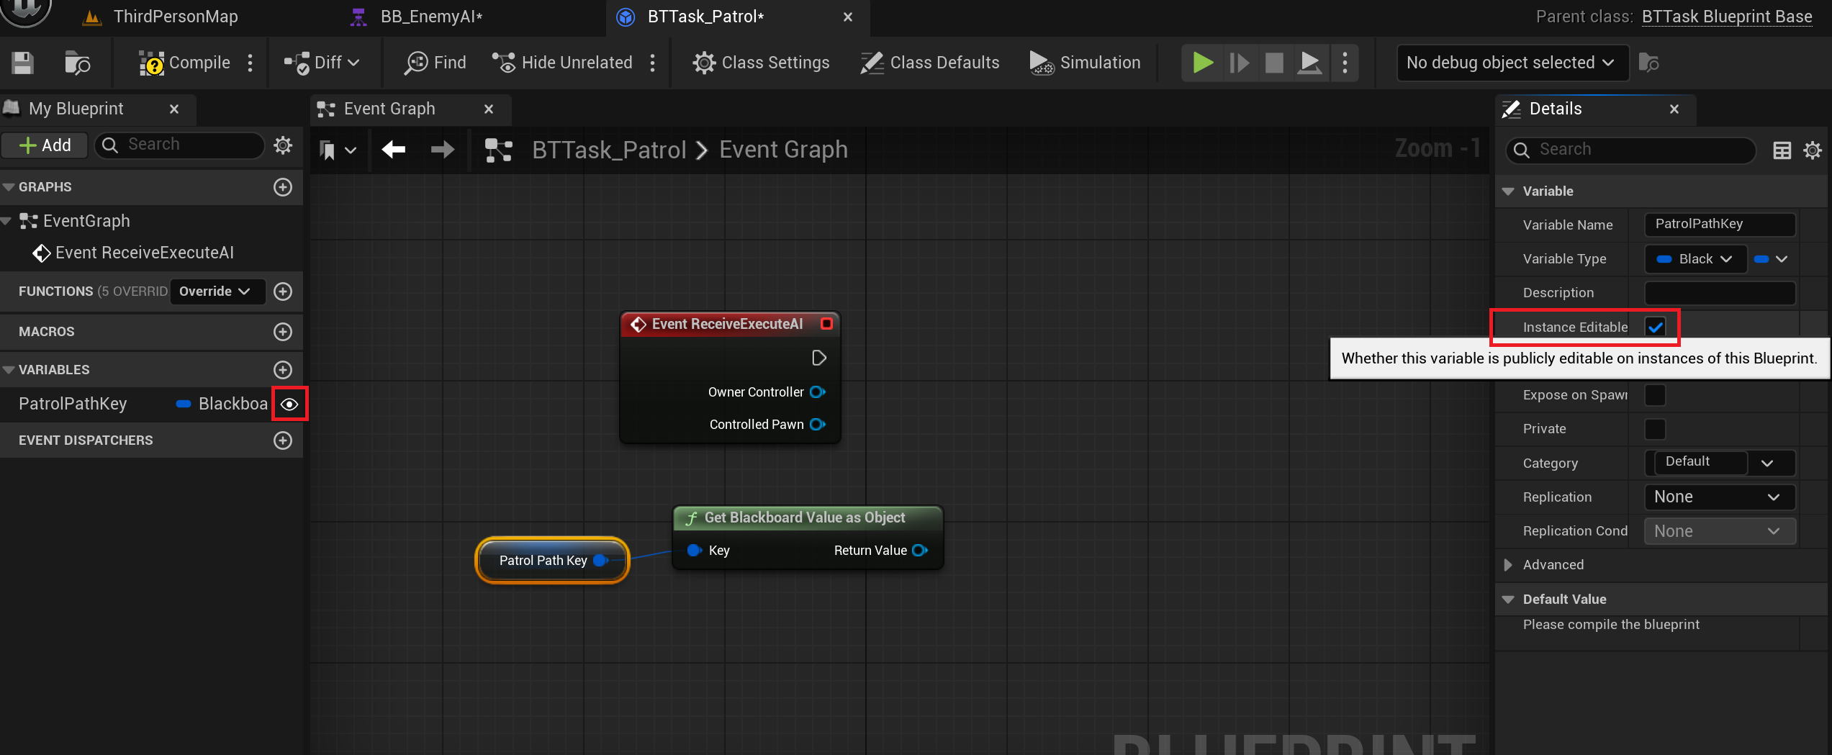Uncheck the Instance Editable checkbox
The width and height of the screenshot is (1832, 755).
pyautogui.click(x=1655, y=327)
